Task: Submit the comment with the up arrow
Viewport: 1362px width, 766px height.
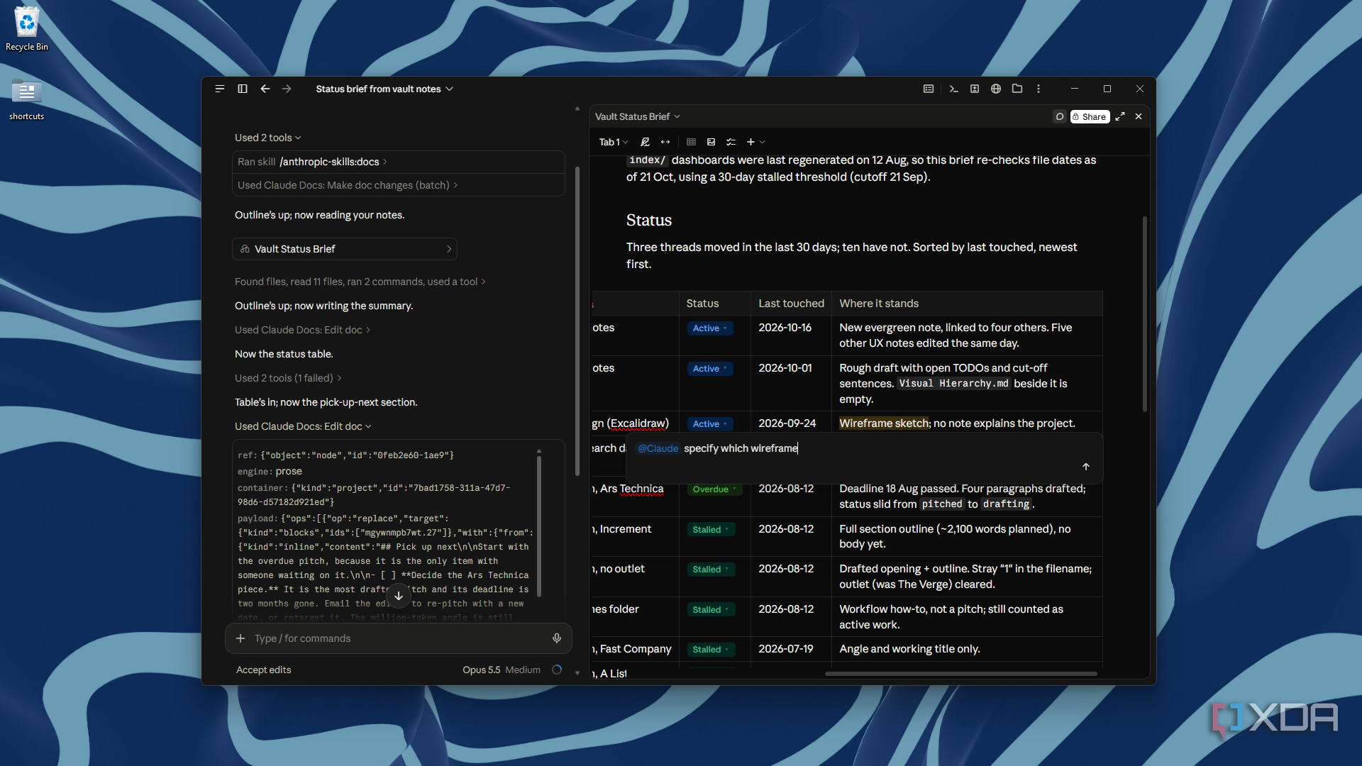Action: click(1086, 467)
